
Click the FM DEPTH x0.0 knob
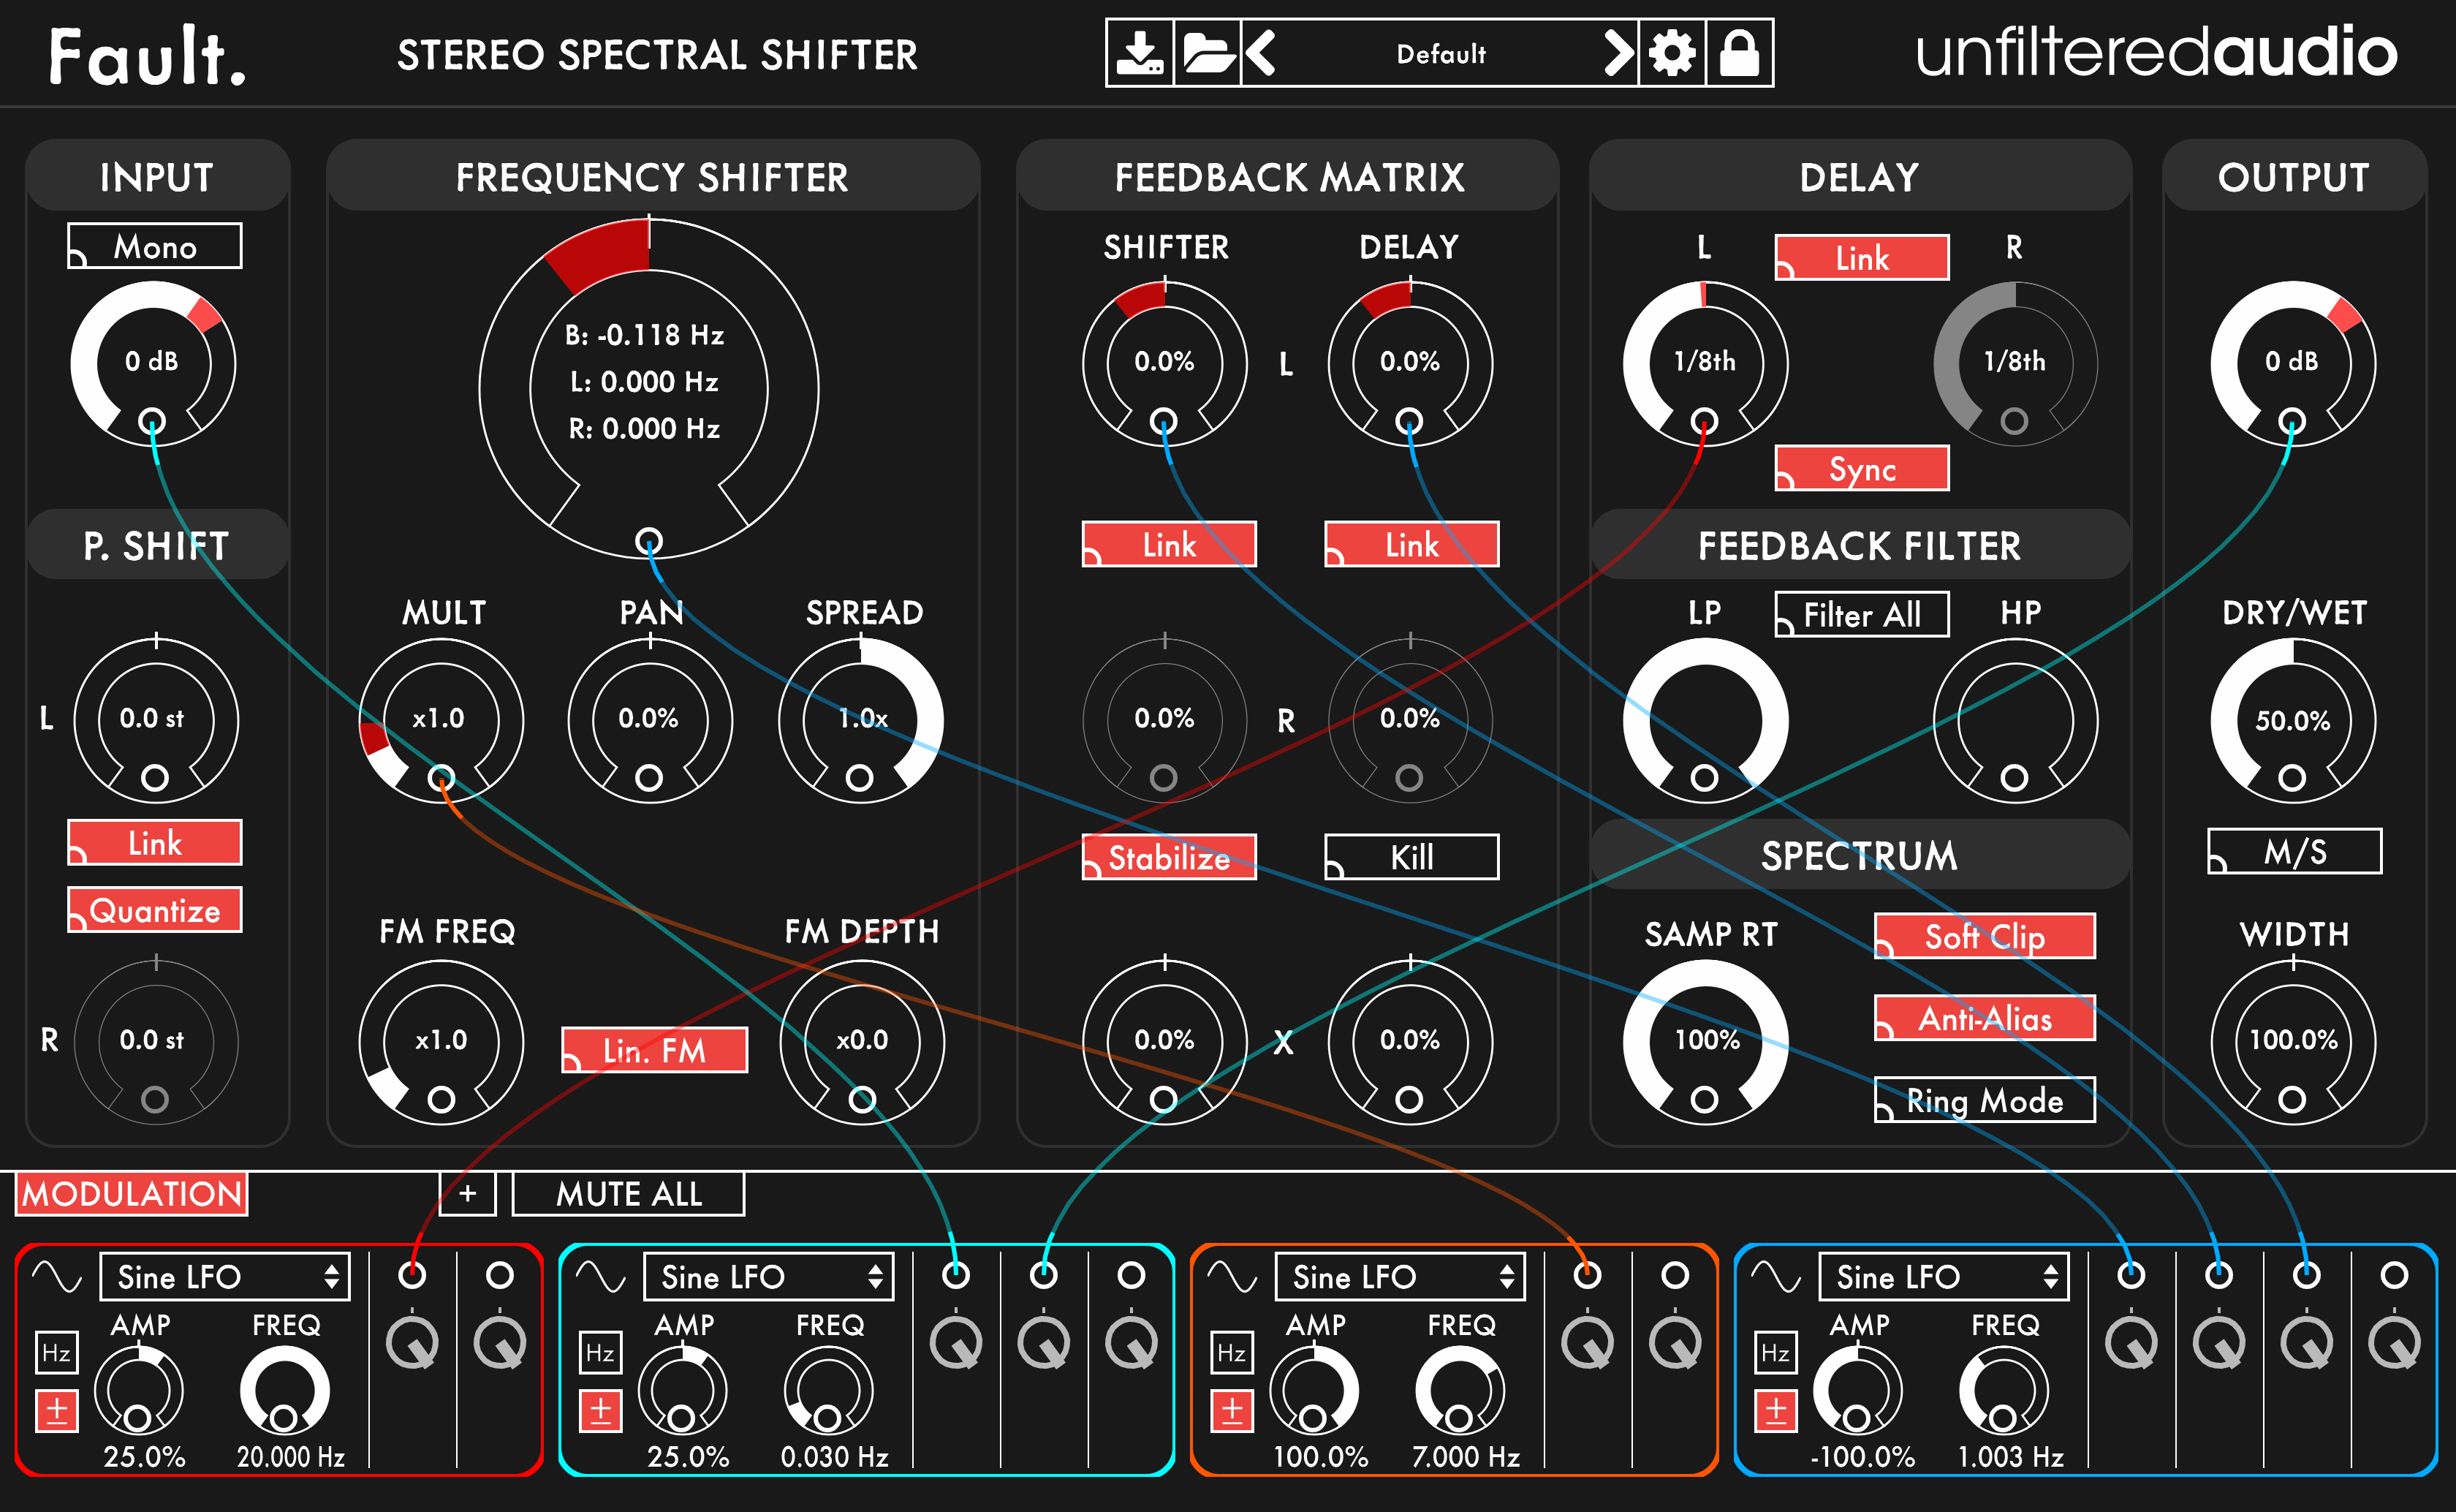click(x=862, y=1041)
